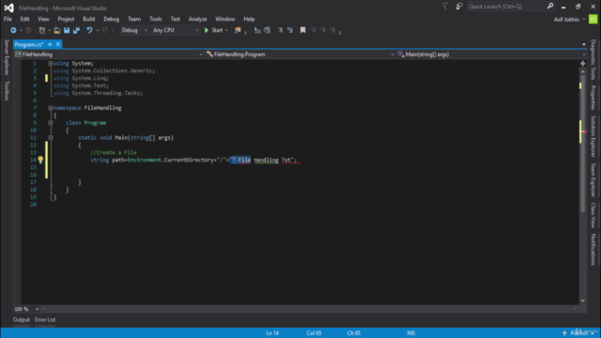Toggle pin on the Program.cs tab
The width and height of the screenshot is (601, 338).
(x=50, y=44)
